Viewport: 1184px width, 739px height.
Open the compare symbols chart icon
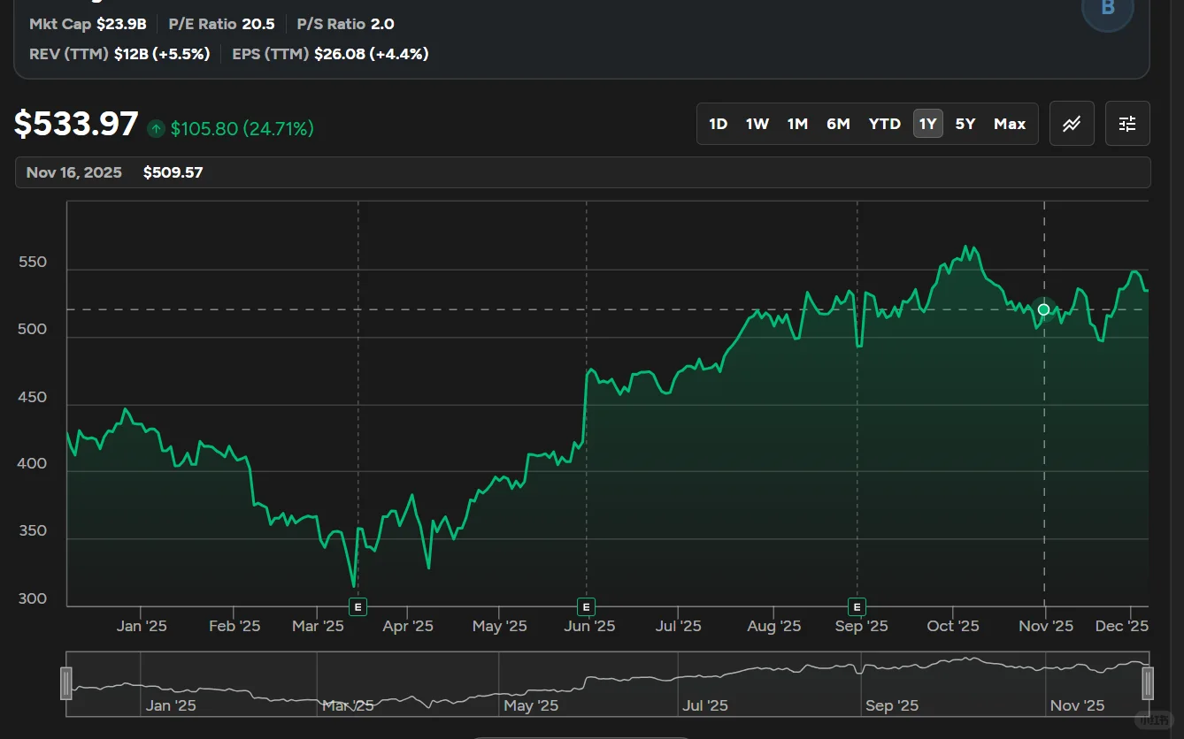[x=1072, y=124]
